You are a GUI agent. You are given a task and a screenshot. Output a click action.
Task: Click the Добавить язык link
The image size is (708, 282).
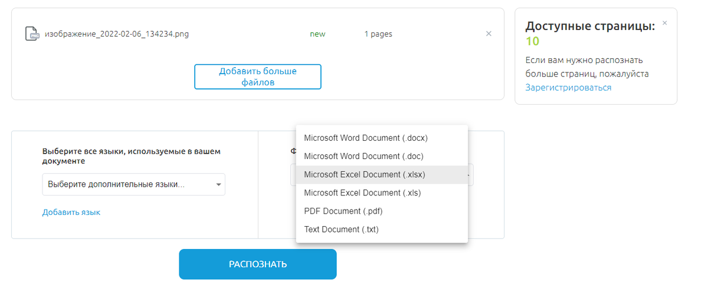point(71,212)
